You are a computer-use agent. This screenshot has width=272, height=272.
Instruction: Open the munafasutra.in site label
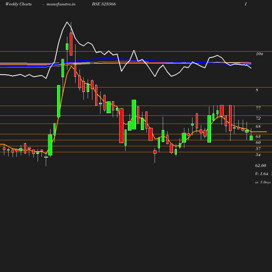coord(61,4)
